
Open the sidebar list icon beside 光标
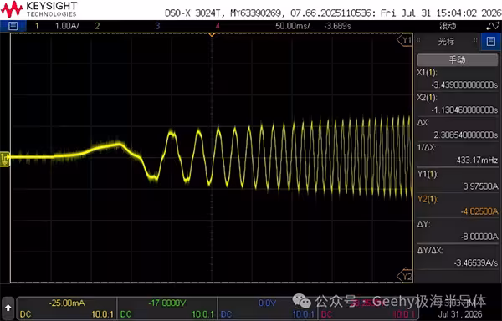[x=491, y=42]
